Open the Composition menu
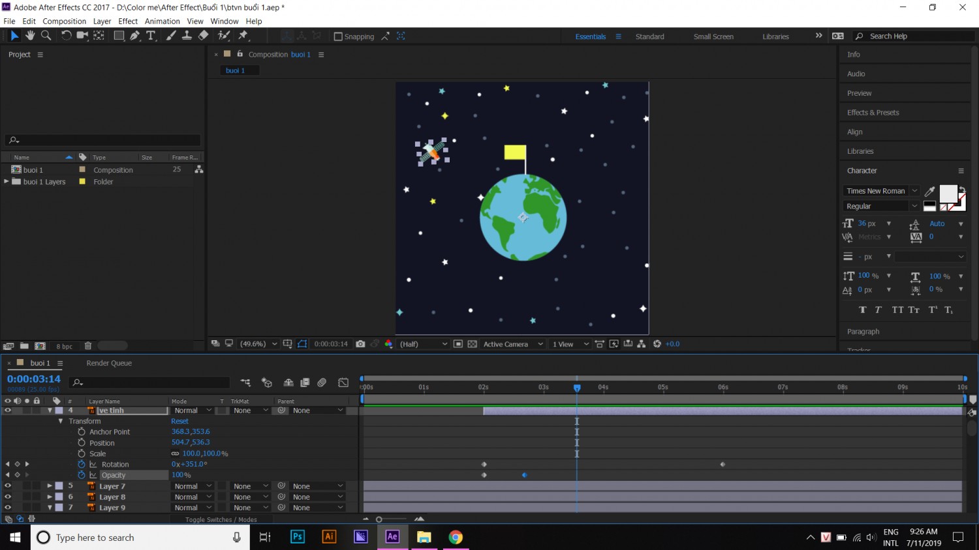Viewport: 979px width, 550px height. (64, 21)
